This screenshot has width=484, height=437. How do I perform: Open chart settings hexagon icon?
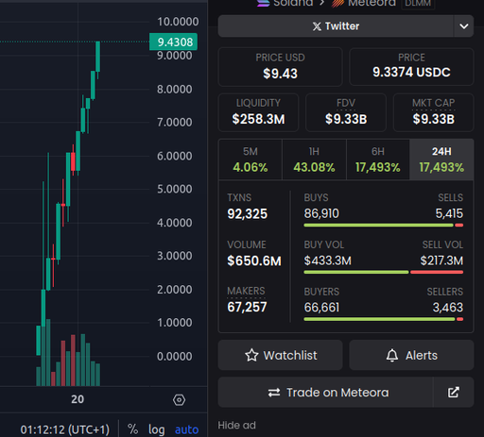coord(179,400)
